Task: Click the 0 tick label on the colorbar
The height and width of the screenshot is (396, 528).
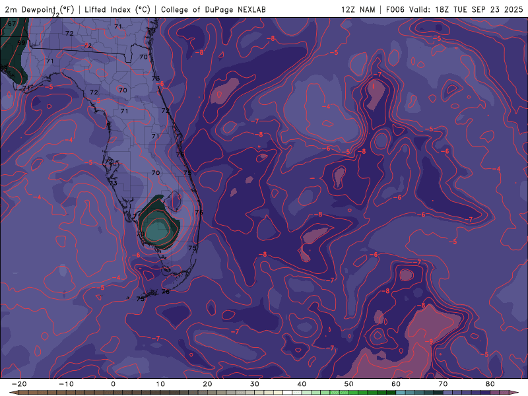Action: (113, 384)
